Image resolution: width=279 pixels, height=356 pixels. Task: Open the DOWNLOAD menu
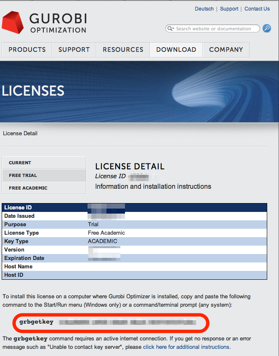tap(176, 50)
